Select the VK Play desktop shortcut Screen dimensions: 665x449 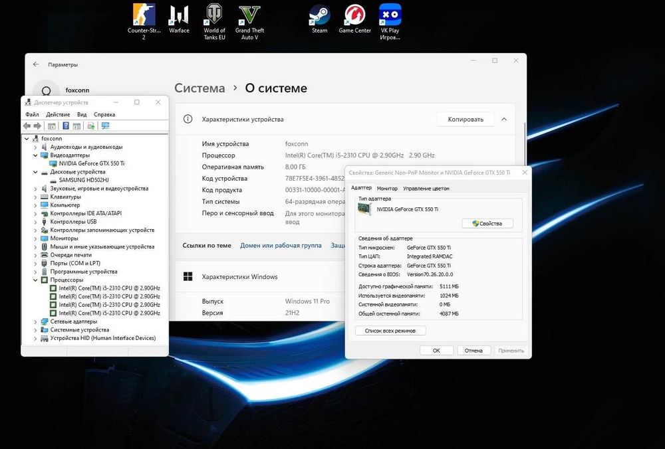pos(390,21)
